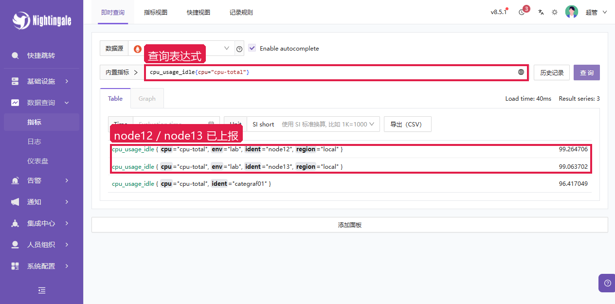Click 添加面板 button
Viewport: 615px width, 304px height.
pos(350,225)
